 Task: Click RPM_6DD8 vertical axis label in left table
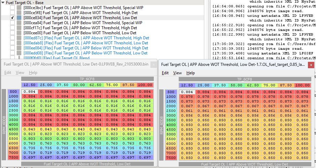(4, 125)
